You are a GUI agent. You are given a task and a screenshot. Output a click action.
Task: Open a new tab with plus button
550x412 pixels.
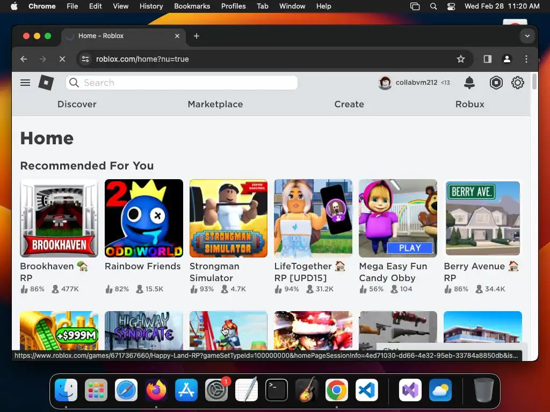[x=197, y=36]
